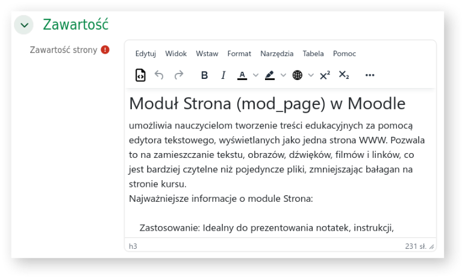Toggle bold formatting
465x279 pixels.
204,75
